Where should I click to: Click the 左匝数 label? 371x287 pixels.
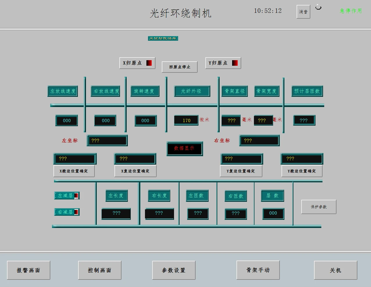click(197, 196)
